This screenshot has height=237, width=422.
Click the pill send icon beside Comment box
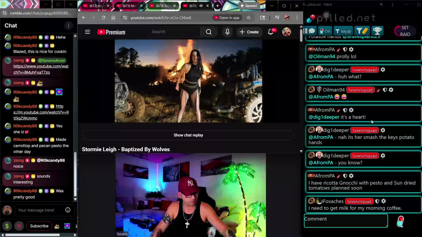[x=400, y=222]
